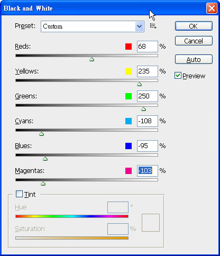Click the Yellows slider triangle handle
Viewport: 220px width, 256px height.
tap(139, 84)
